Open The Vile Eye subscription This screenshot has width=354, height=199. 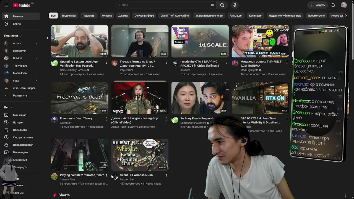(x=21, y=66)
